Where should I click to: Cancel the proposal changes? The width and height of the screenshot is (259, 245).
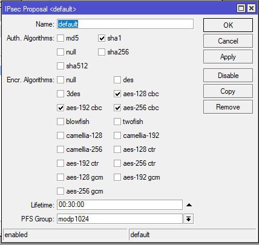[x=228, y=41]
